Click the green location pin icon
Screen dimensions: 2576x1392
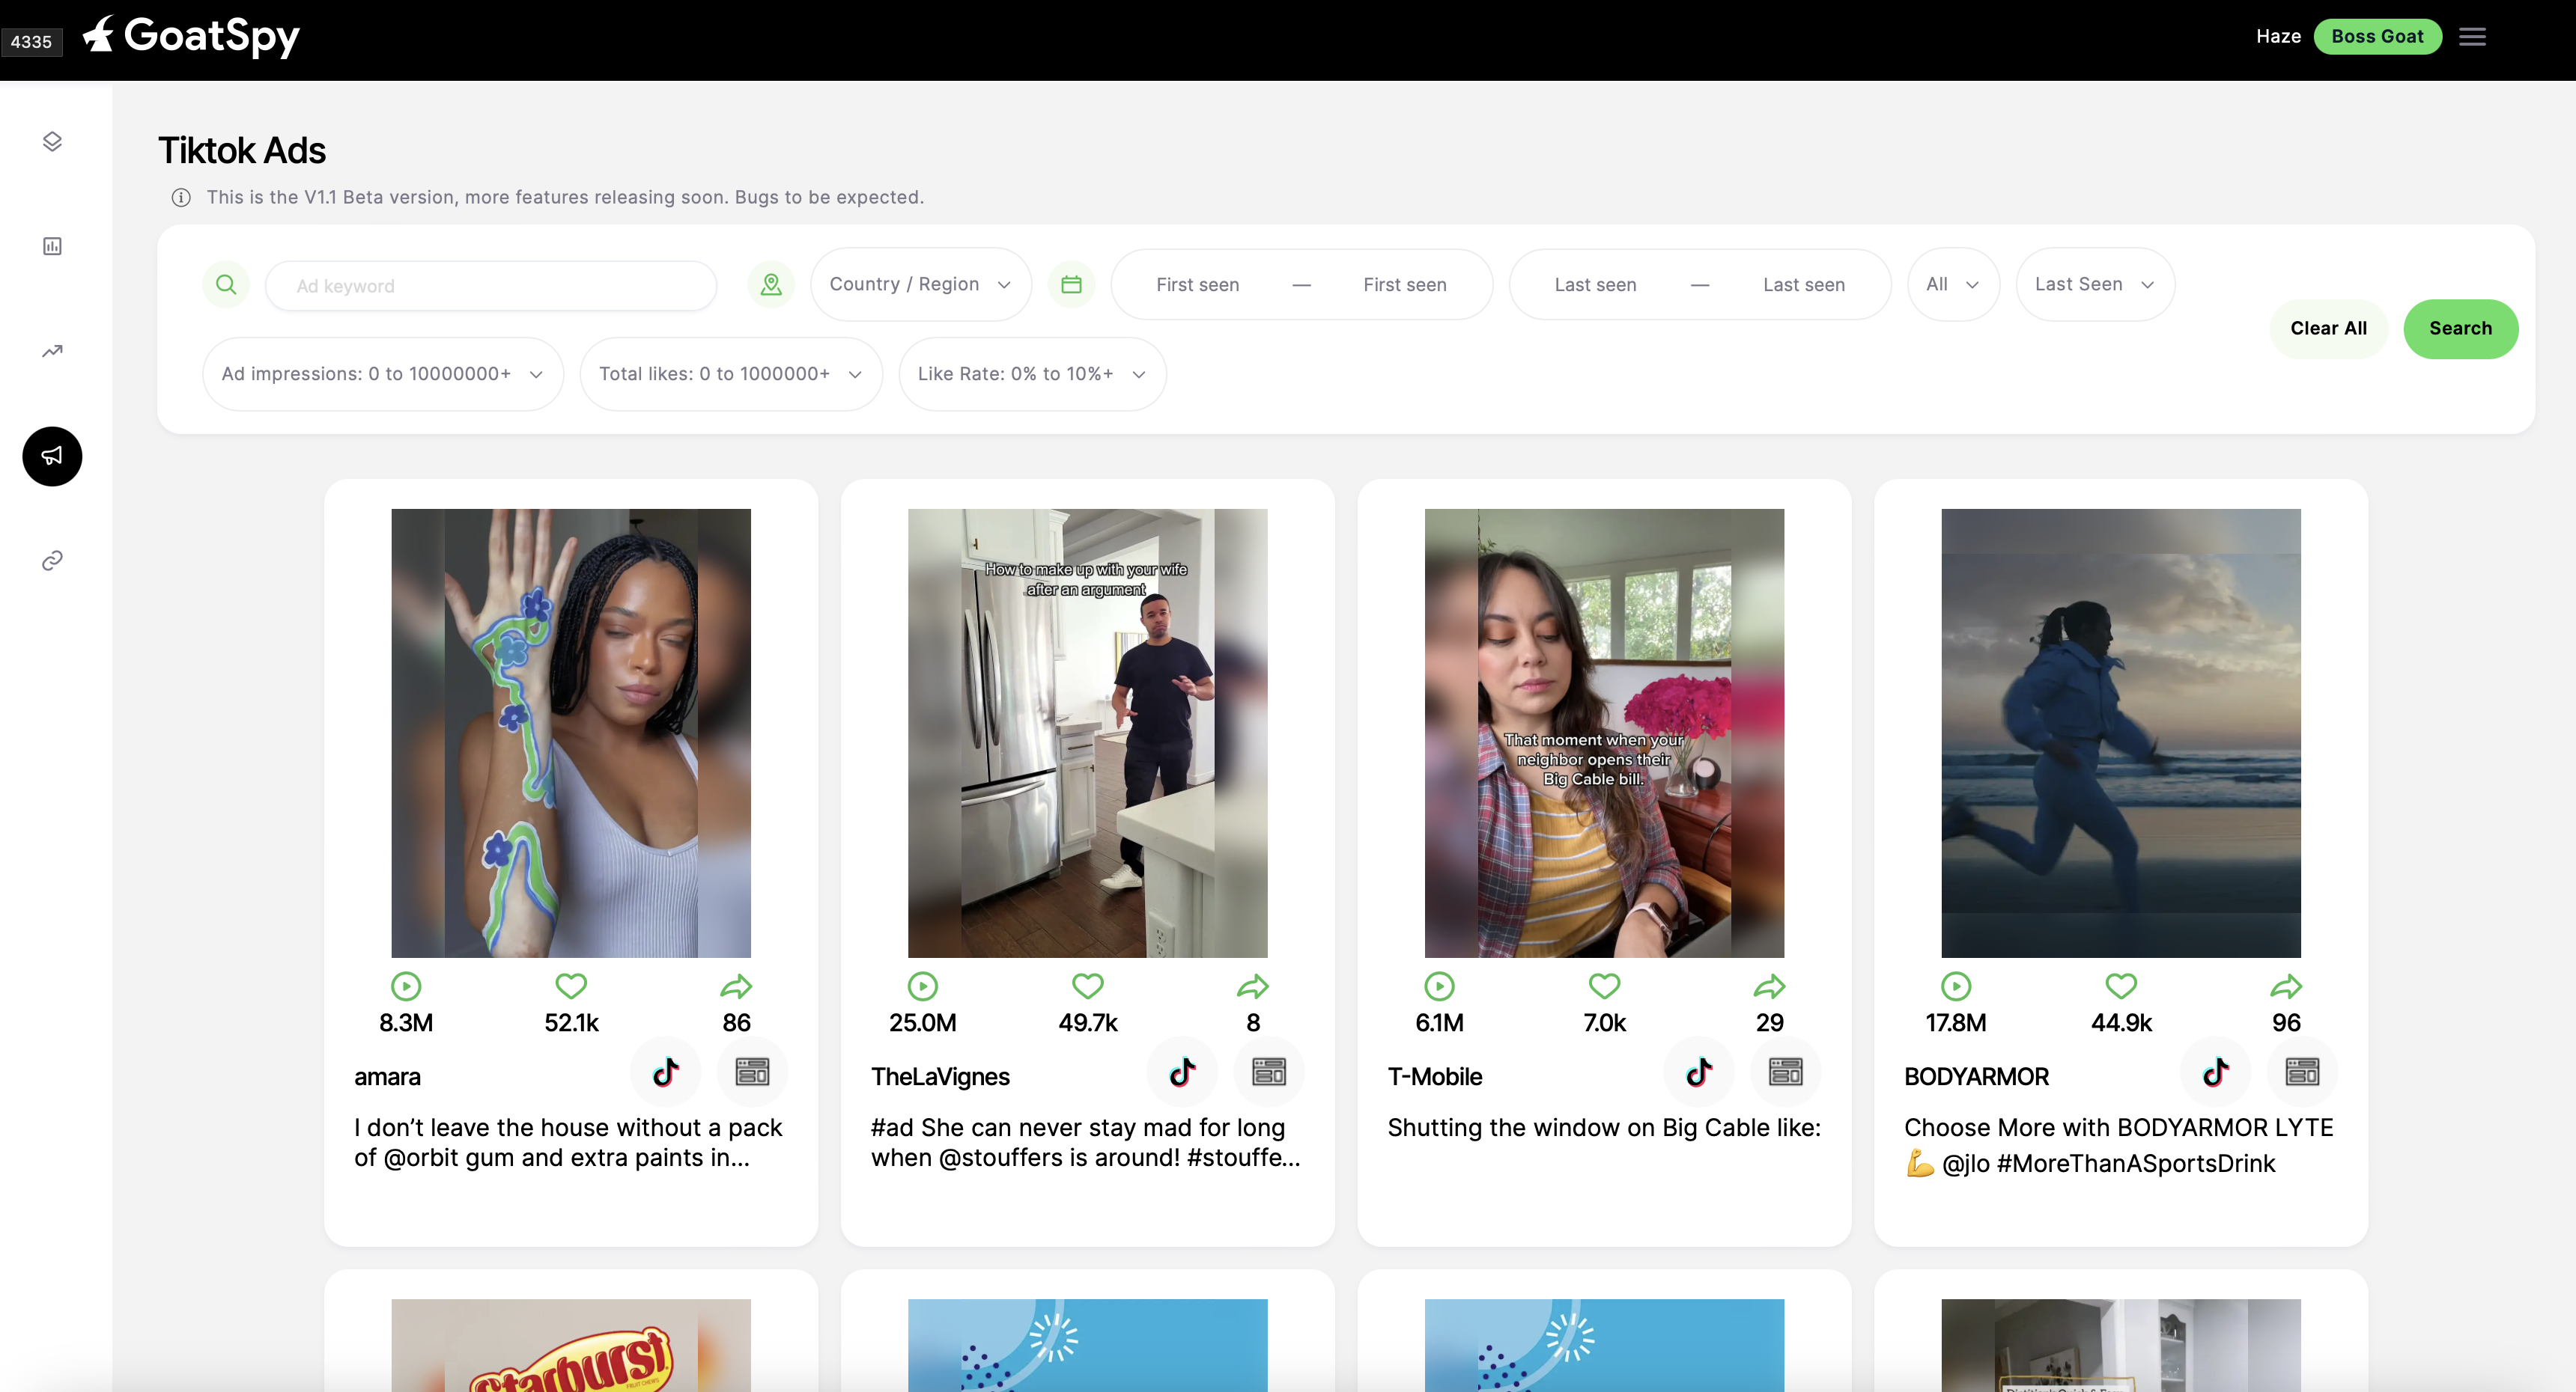(771, 285)
